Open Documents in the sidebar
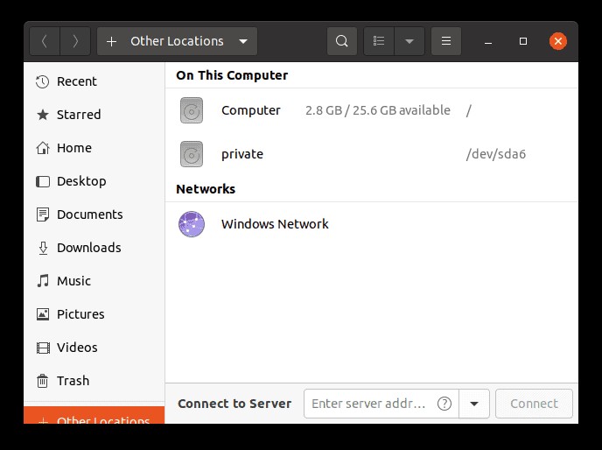 [94, 214]
